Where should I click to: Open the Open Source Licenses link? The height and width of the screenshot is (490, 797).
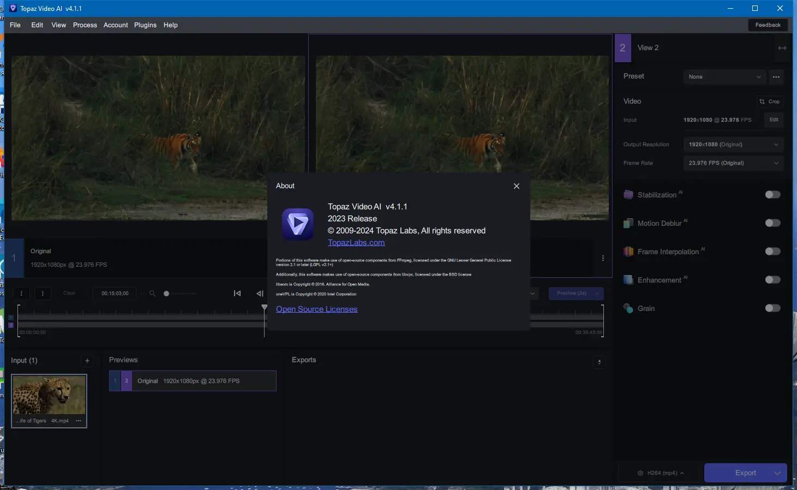[x=317, y=309]
